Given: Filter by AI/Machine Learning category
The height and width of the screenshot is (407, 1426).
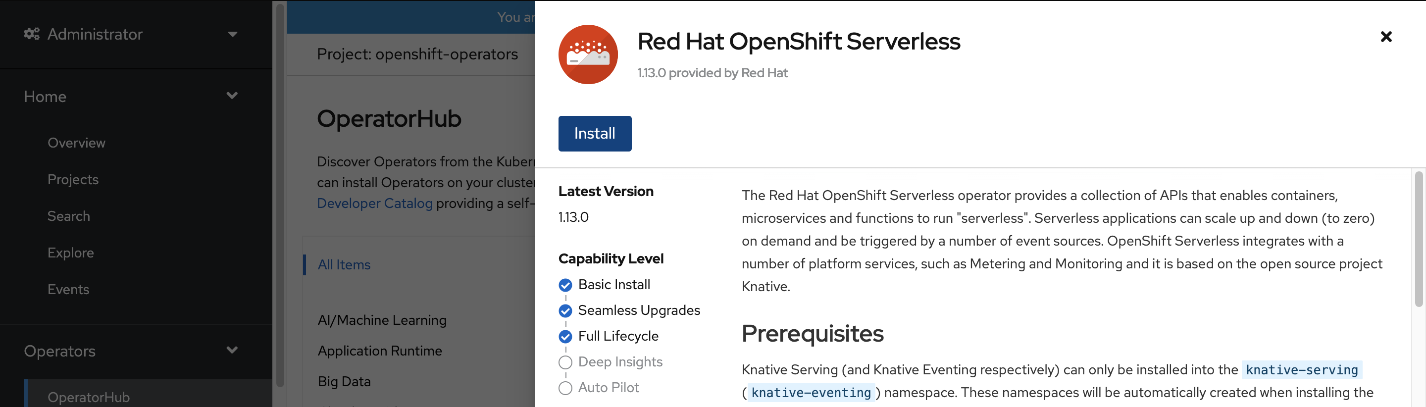Looking at the screenshot, I should 382,320.
